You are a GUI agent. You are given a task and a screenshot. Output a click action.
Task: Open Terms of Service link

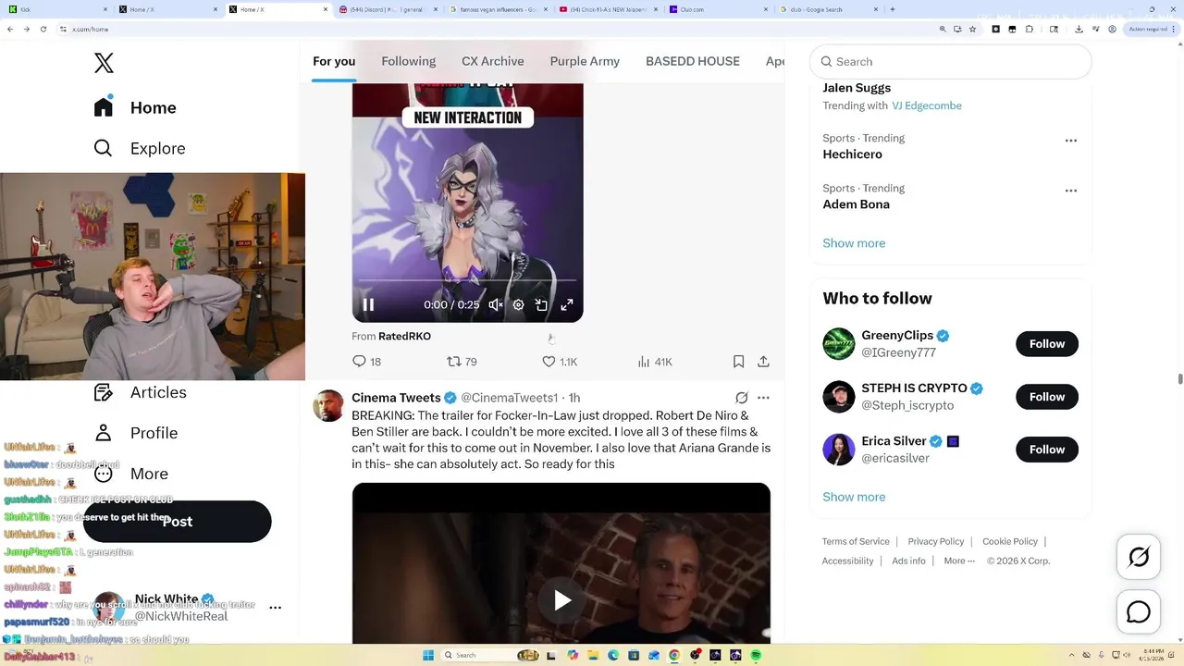(856, 541)
